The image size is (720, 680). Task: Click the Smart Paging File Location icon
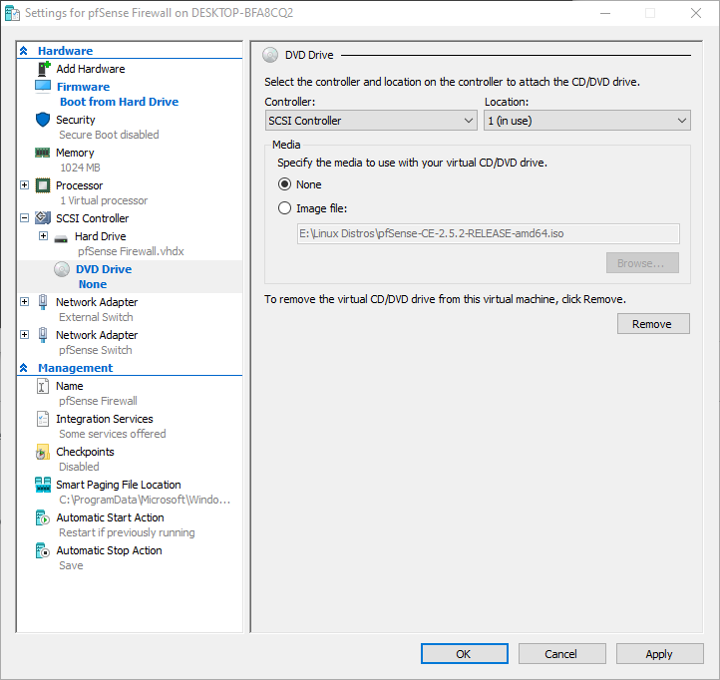(x=43, y=485)
